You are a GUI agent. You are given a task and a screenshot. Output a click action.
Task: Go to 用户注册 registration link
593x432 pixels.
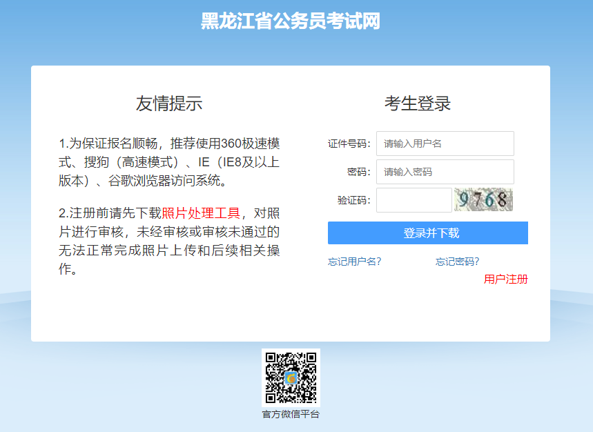pyautogui.click(x=505, y=279)
